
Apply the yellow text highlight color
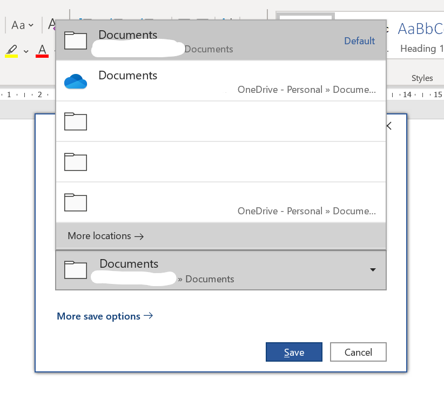(x=11, y=51)
